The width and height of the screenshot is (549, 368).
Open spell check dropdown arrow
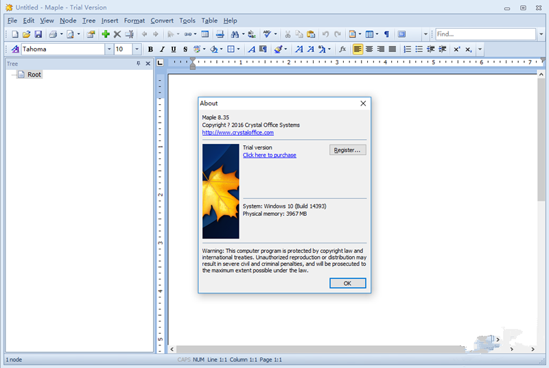[276, 34]
